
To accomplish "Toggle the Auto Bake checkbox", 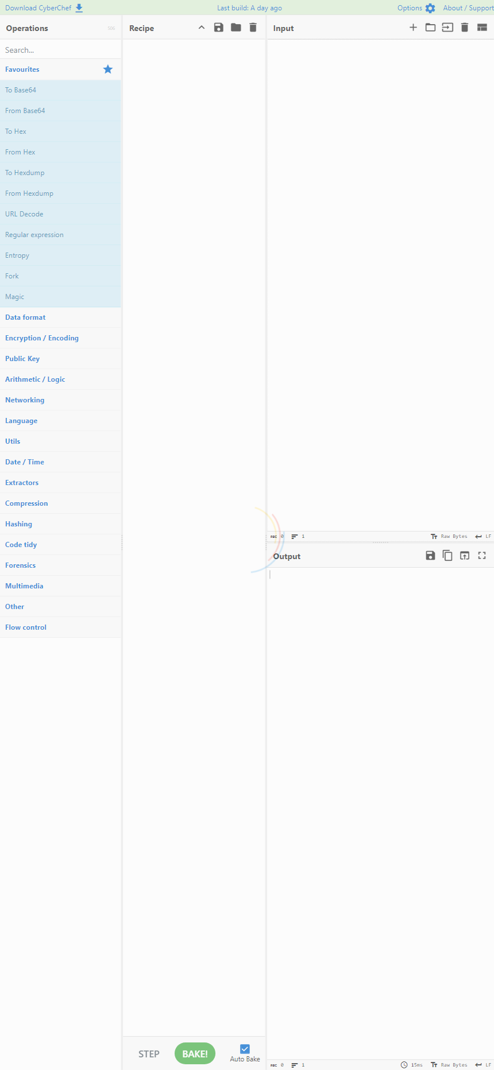I will 245,1049.
